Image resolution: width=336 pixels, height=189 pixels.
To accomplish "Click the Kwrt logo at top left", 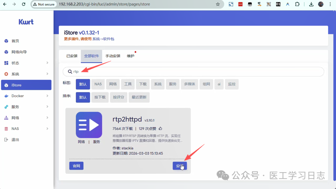I will click(26, 22).
